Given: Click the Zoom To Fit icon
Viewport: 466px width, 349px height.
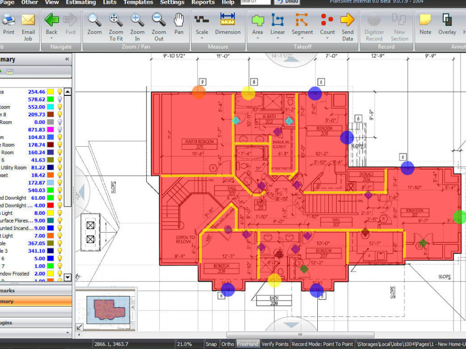Looking at the screenshot, I should (x=116, y=20).
